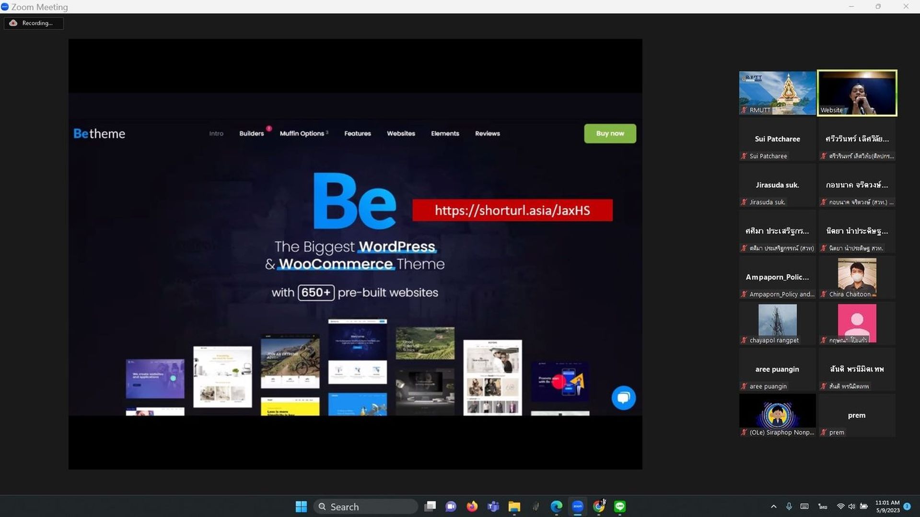Viewport: 920px width, 517px height.
Task: Select the Website speaker video tile
Action: pos(857,93)
